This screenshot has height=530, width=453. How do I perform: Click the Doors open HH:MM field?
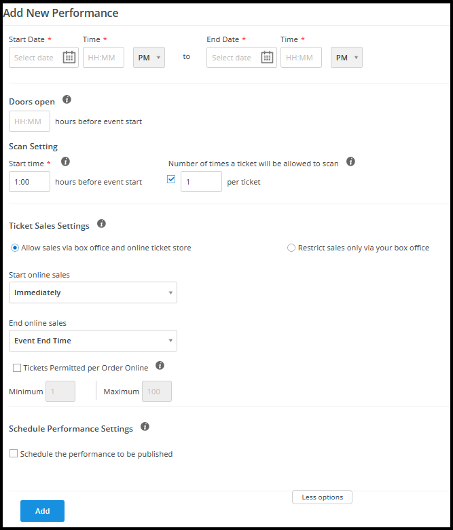(x=29, y=121)
